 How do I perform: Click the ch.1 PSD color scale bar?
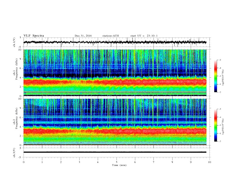(x=215, y=76)
